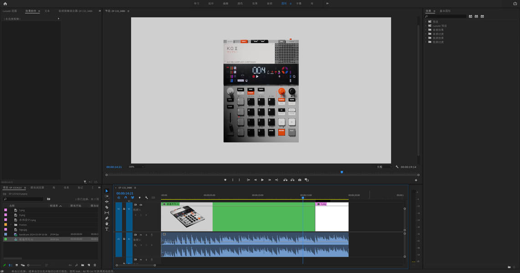Image resolution: width=520 pixels, height=273 pixels.
Task: Open the monitor button editor plus
Action: click(416, 180)
